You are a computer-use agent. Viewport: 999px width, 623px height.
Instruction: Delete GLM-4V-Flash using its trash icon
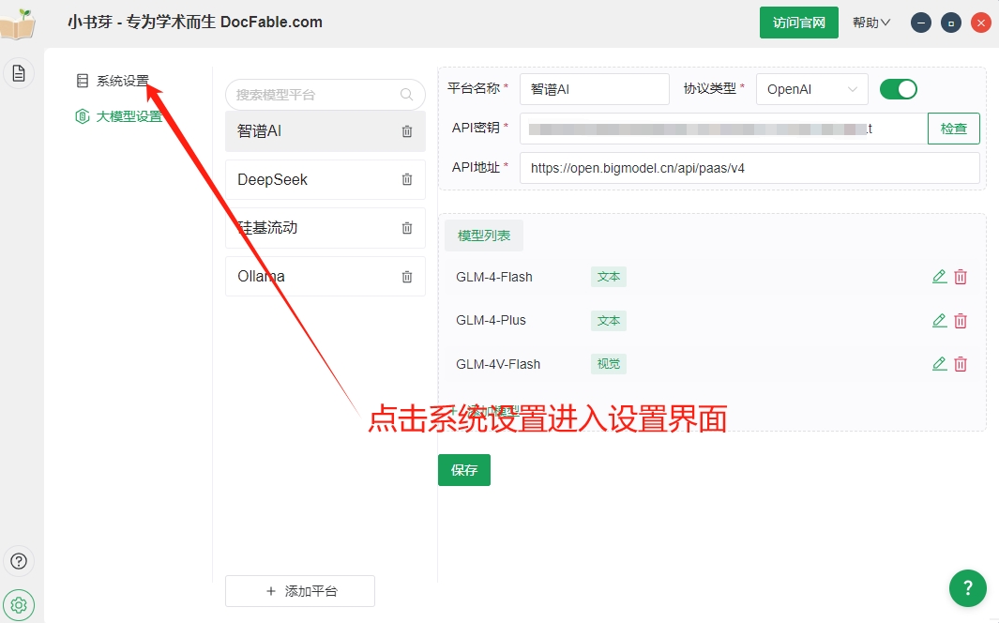(961, 363)
